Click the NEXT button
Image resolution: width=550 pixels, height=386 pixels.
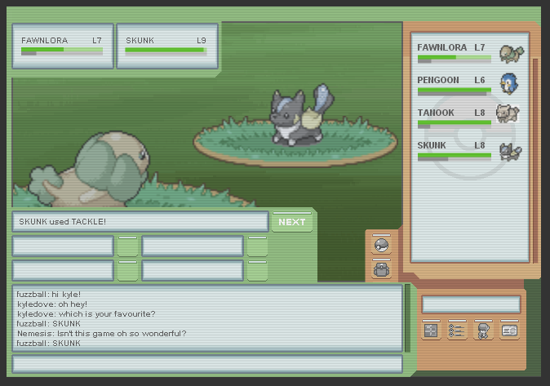292,222
